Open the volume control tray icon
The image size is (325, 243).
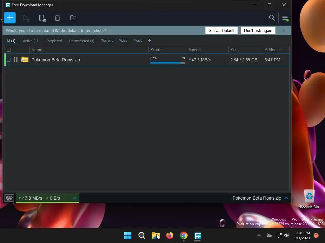click(x=287, y=235)
